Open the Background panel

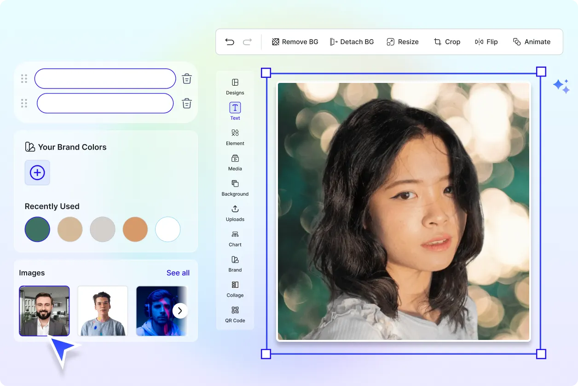(235, 187)
